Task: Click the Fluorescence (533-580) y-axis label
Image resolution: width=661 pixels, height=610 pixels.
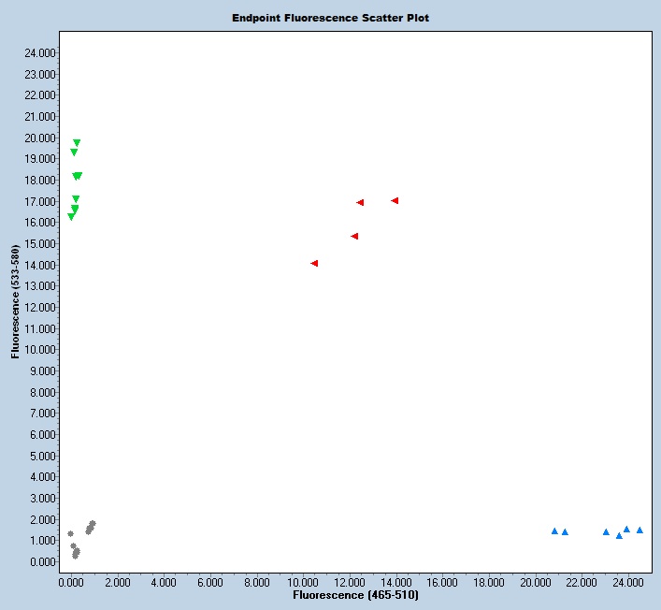Action: point(15,302)
